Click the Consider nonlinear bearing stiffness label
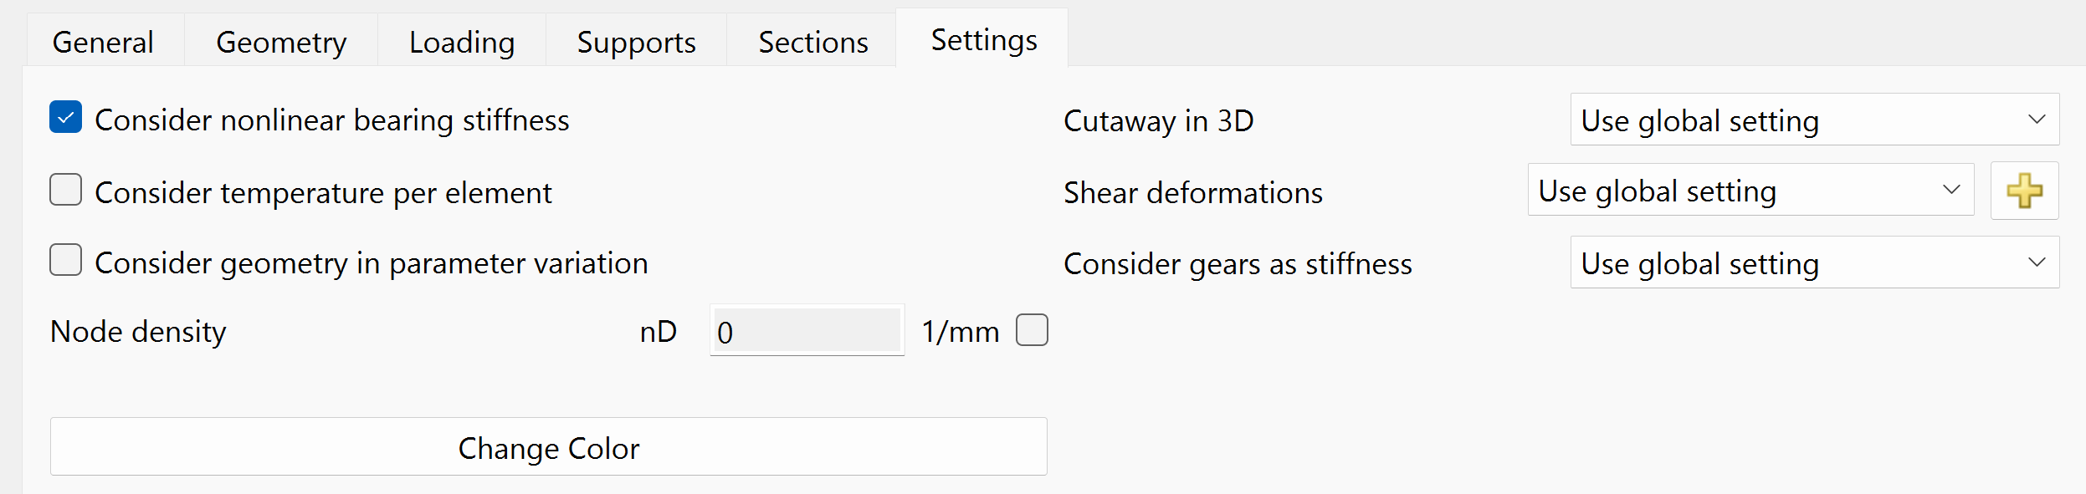This screenshot has height=494, width=2086. click(332, 120)
